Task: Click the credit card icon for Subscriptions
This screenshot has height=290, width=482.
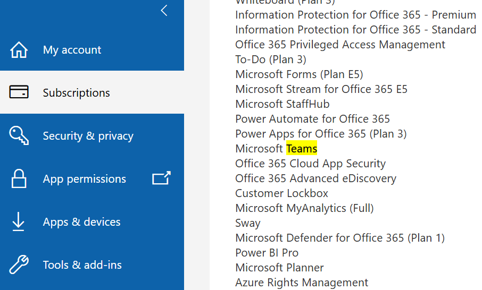Action: tap(19, 92)
